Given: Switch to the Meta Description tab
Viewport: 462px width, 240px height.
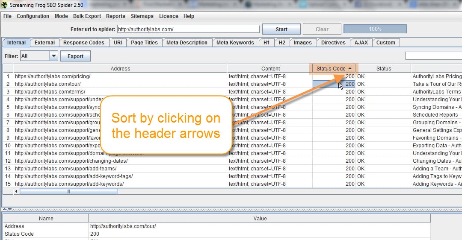Looking at the screenshot, I should coord(187,43).
